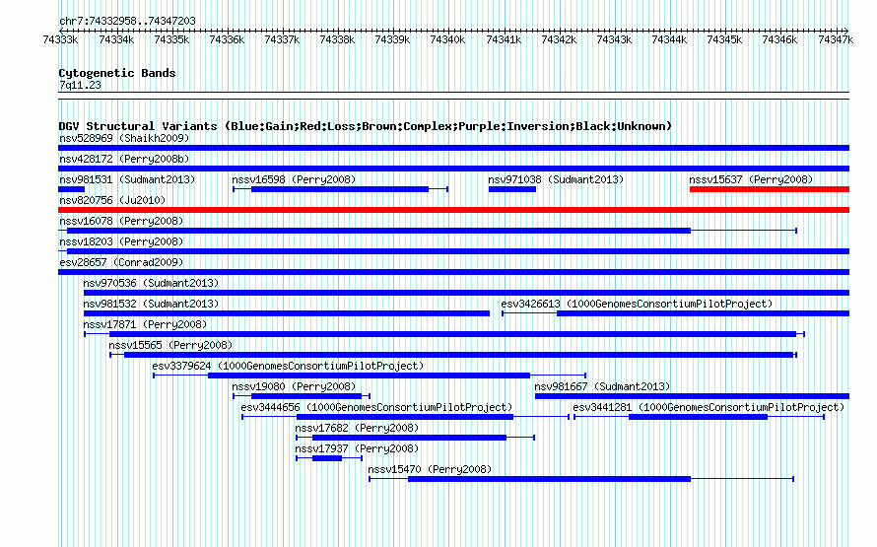Click esv3444656 (1000GenomesConsortiumPilotProject) label
The width and height of the screenshot is (877, 547).
pos(376,407)
